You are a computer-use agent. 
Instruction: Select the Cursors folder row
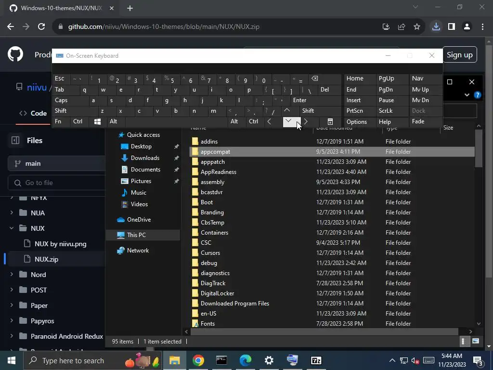pos(332,252)
